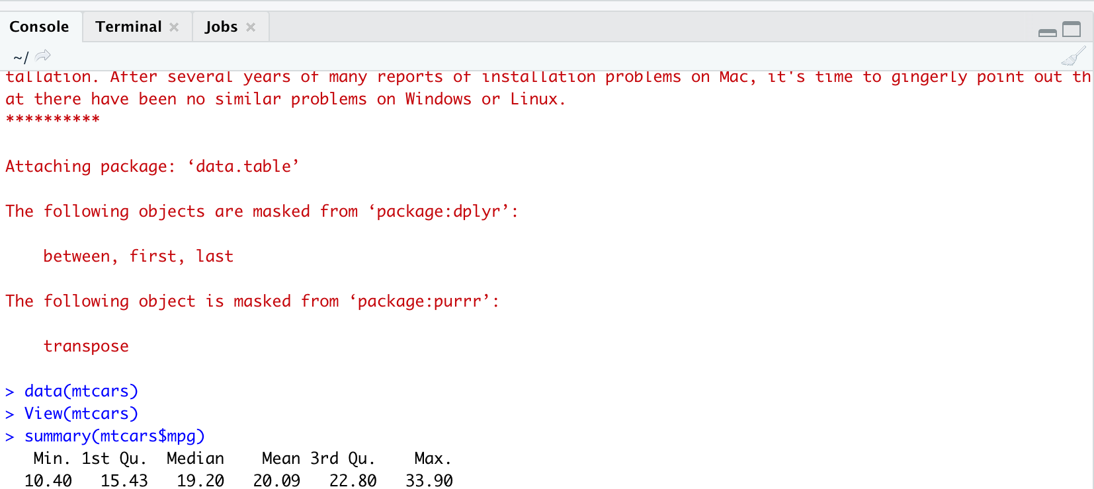Click the data(mtcars) command line
The image size is (1094, 489).
click(81, 391)
